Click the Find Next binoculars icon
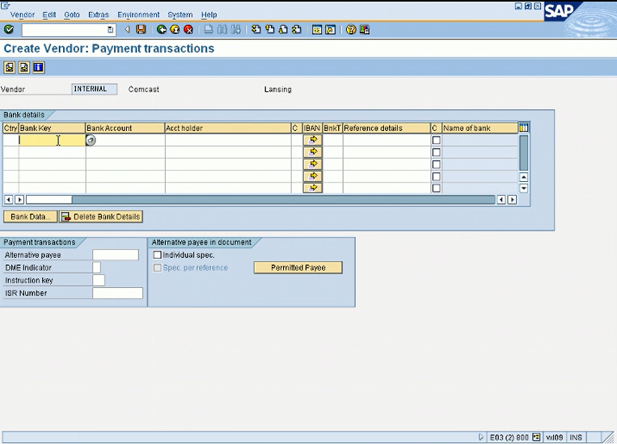This screenshot has height=444, width=617. click(236, 30)
